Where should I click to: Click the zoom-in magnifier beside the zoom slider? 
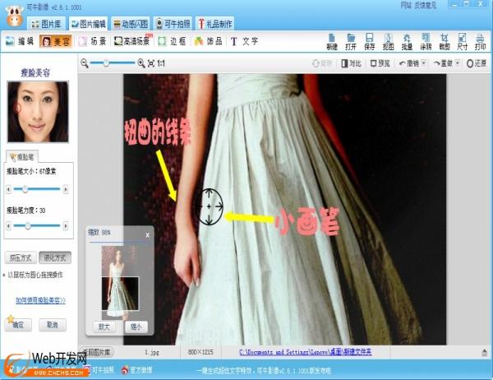coord(141,63)
